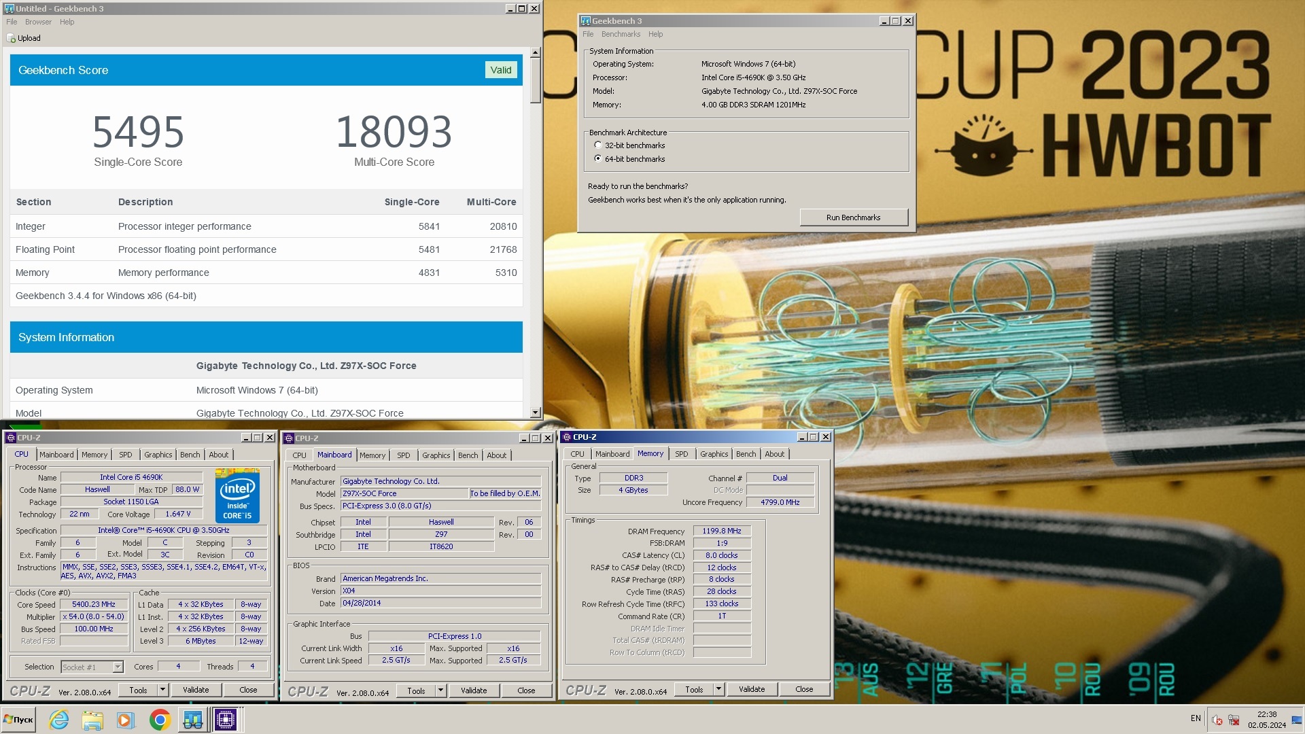Open the File menu in Untitled - Geekbench 3
1305x734 pixels.
(12, 22)
